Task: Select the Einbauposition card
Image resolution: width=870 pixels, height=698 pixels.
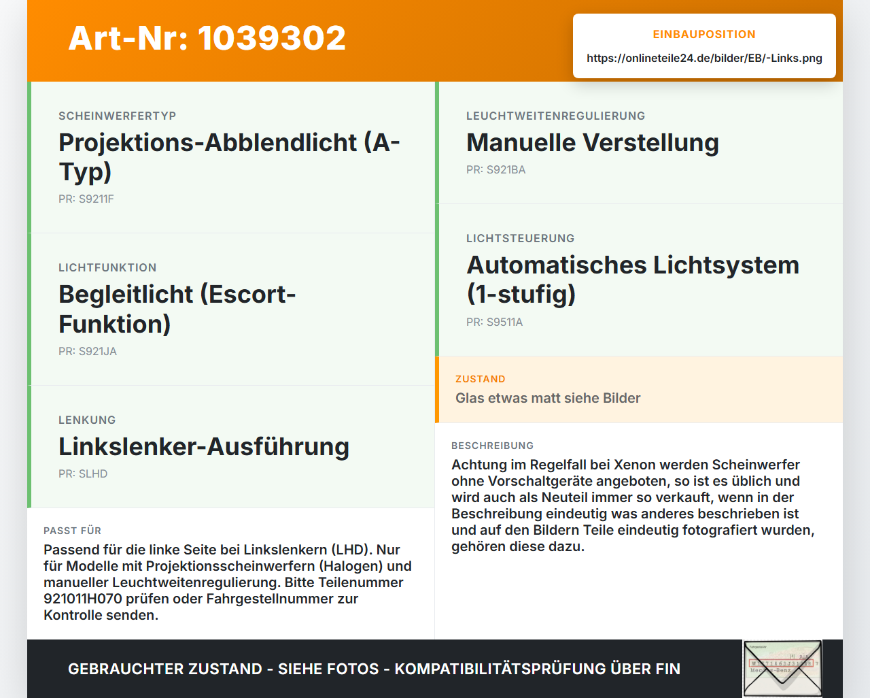Action: [704, 46]
